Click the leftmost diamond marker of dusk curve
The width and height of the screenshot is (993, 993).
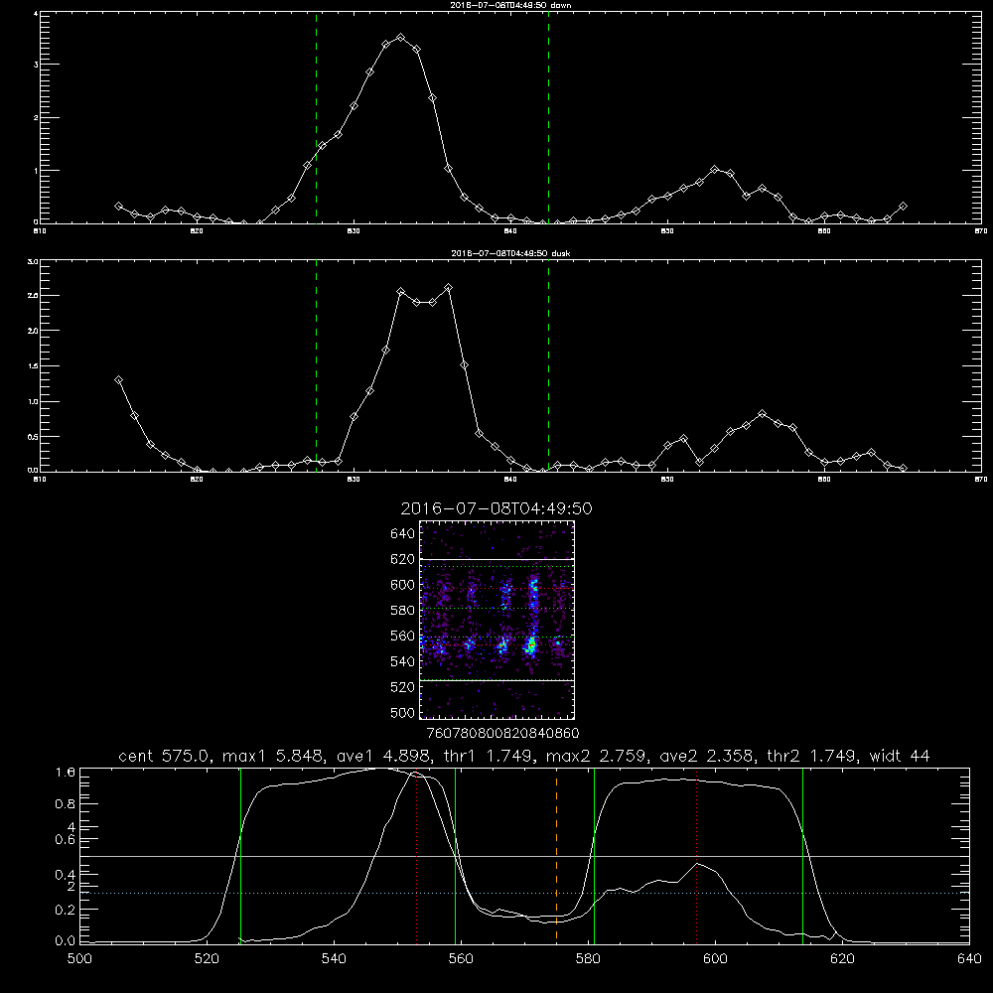(x=118, y=380)
